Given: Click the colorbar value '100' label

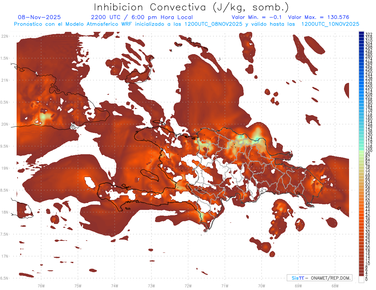Looking at the screenshot, I should point(369,151).
